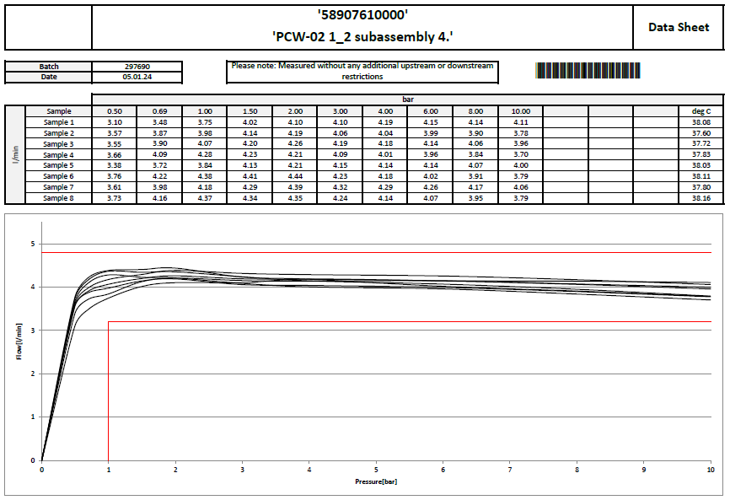The width and height of the screenshot is (730, 500).
Task: Select the '58907610000' part number title
Action: [x=362, y=14]
